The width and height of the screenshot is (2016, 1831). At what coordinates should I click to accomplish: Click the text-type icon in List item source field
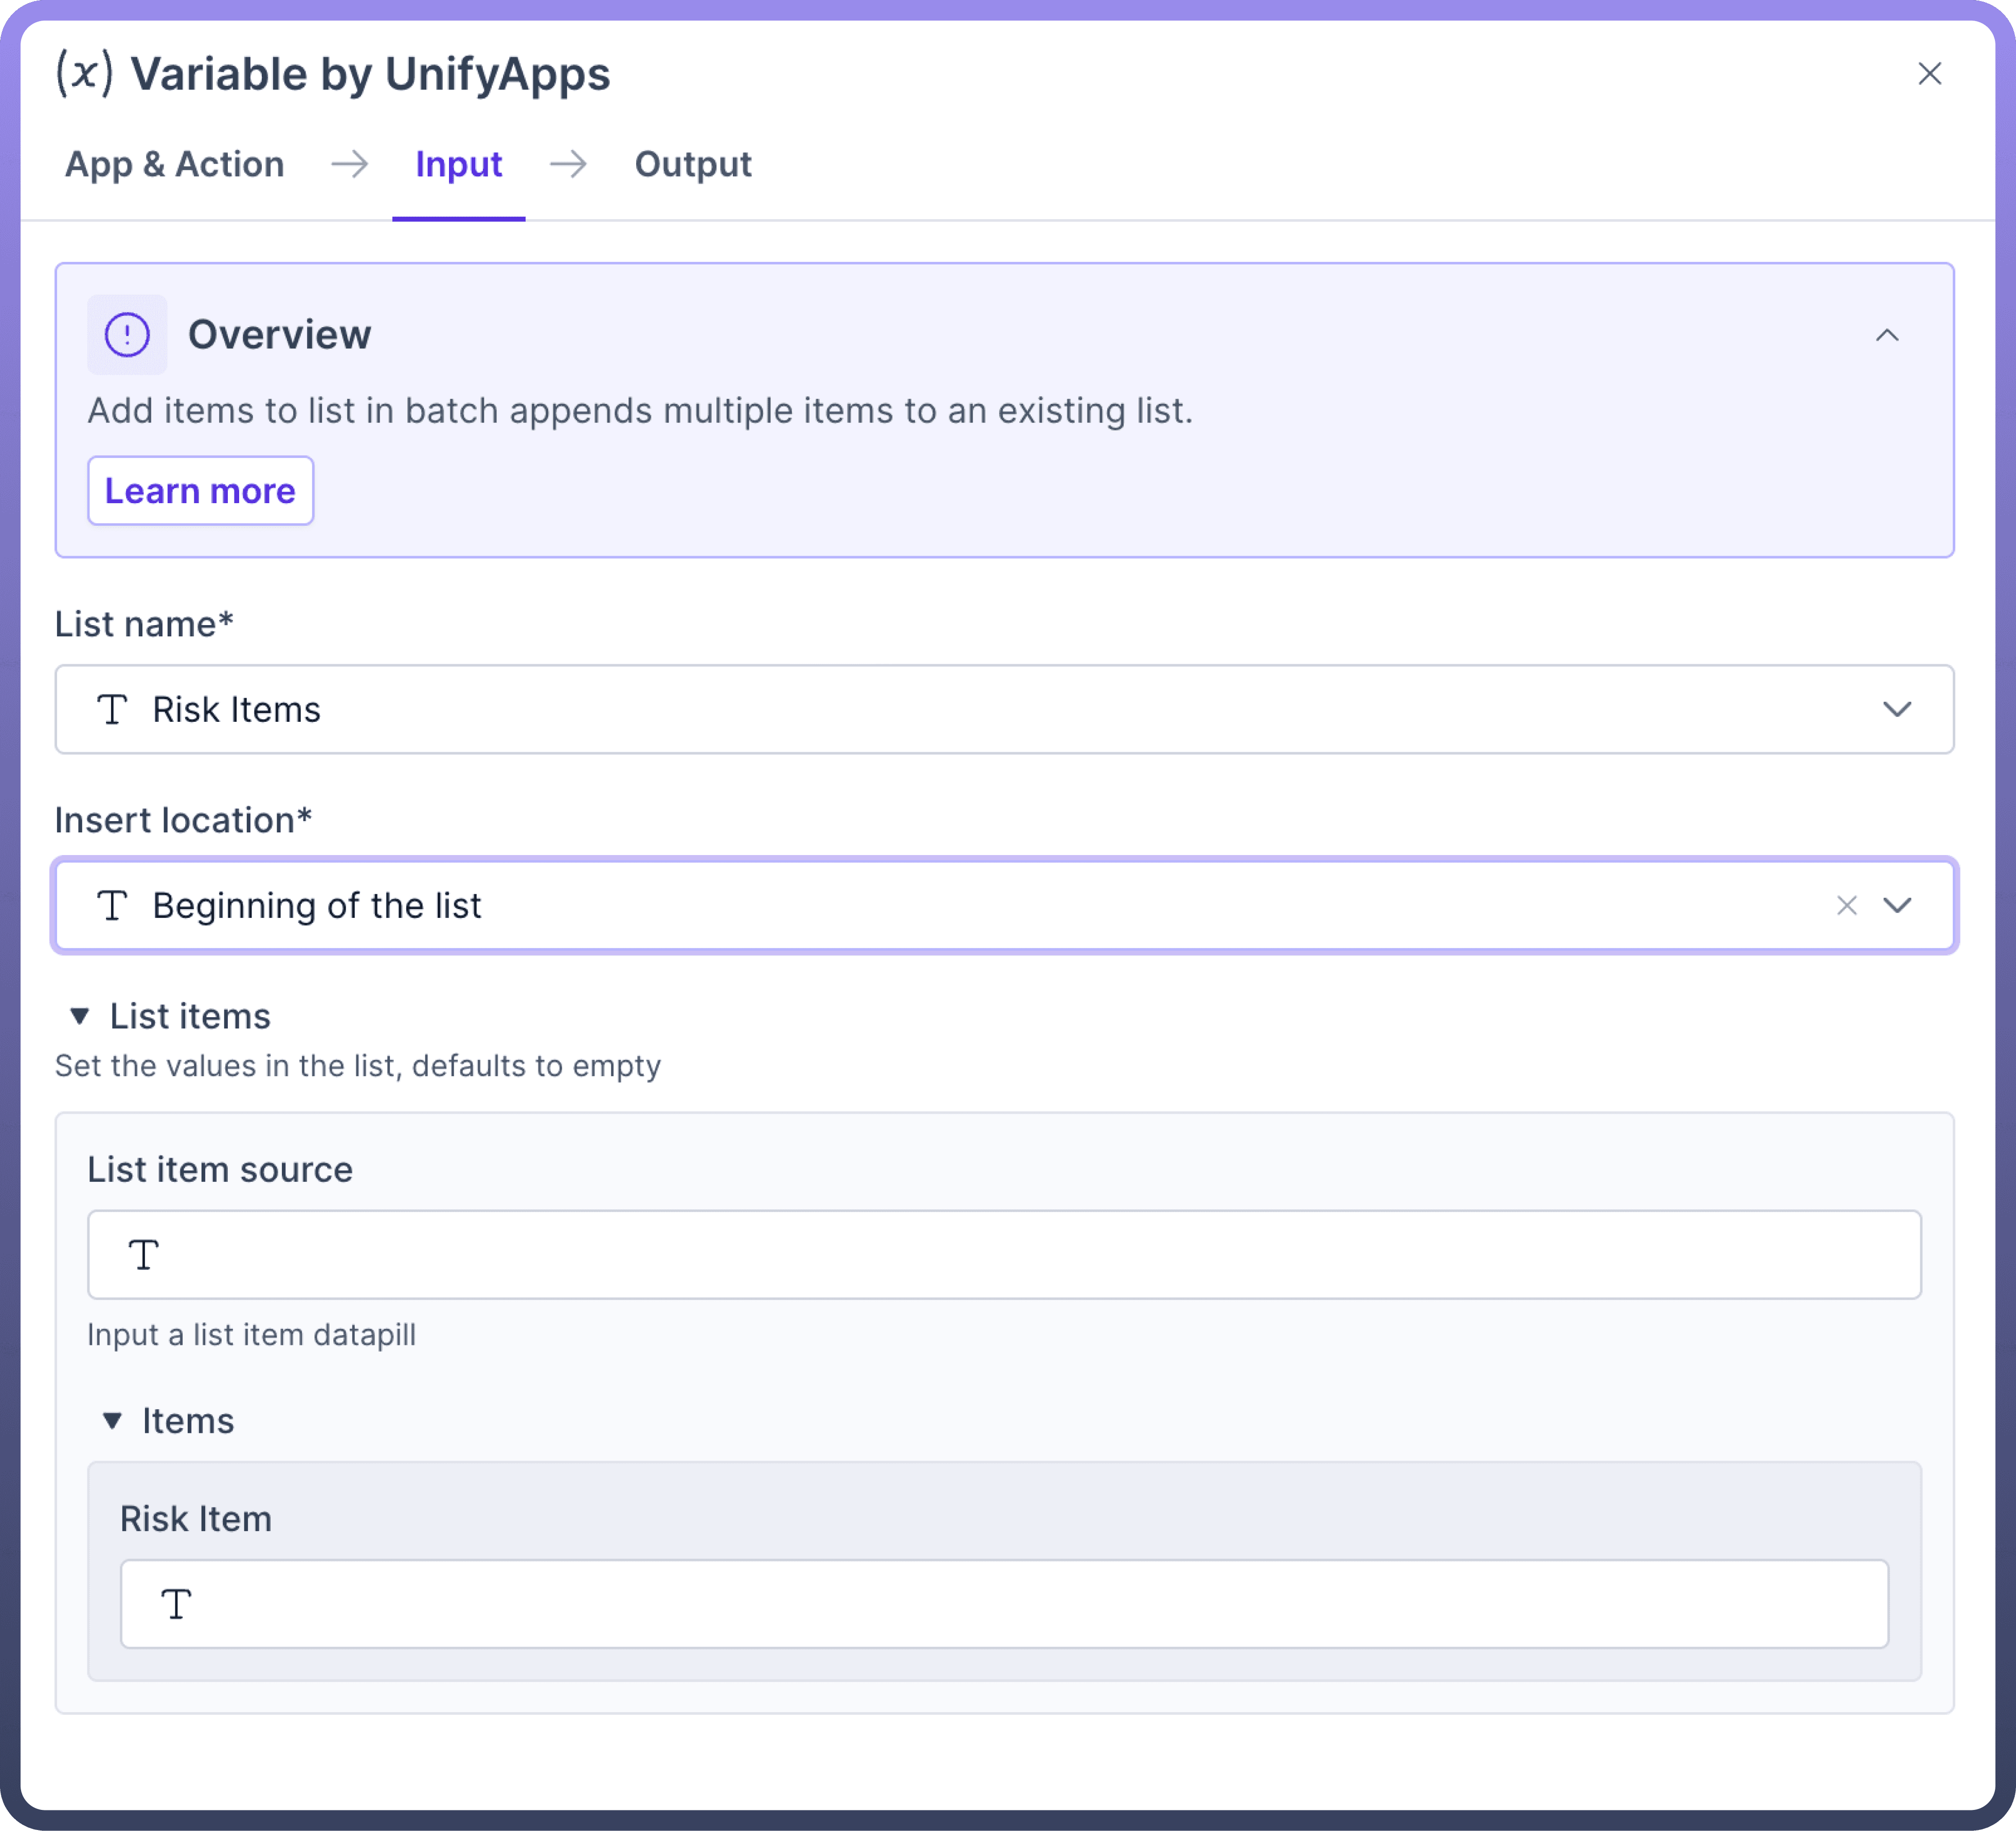144,1255
